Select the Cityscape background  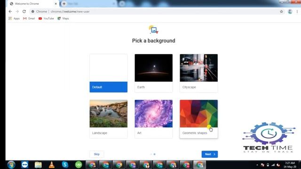(198, 73)
